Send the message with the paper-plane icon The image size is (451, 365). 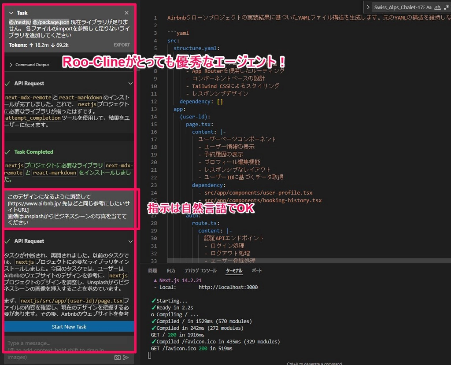coord(126,357)
